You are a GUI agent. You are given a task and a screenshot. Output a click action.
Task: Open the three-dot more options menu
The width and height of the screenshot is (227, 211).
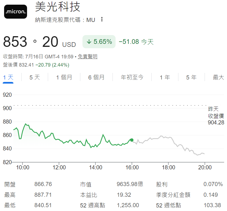coord(102,19)
